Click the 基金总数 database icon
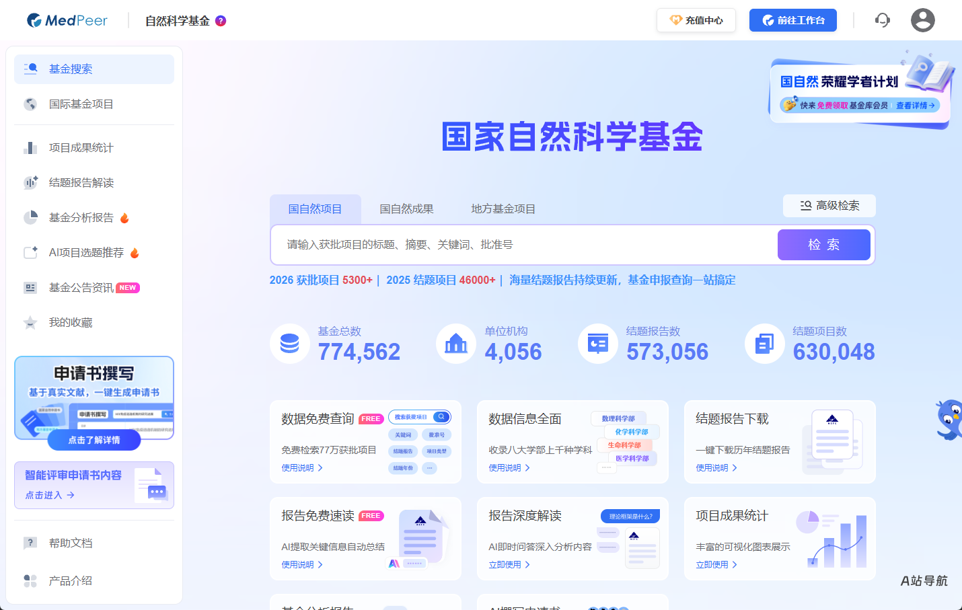Screen dimensions: 962x610 click(x=290, y=344)
